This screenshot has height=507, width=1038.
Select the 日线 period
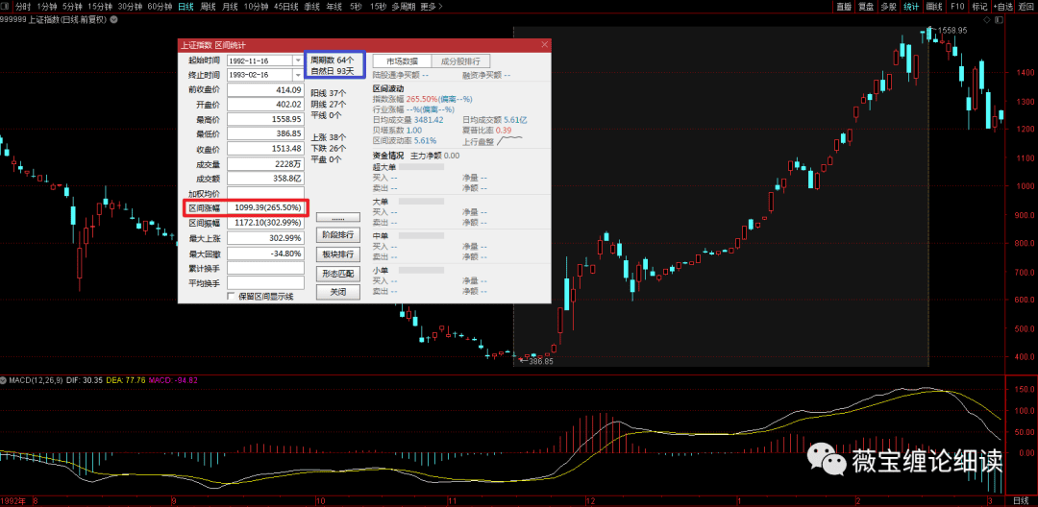click(186, 7)
